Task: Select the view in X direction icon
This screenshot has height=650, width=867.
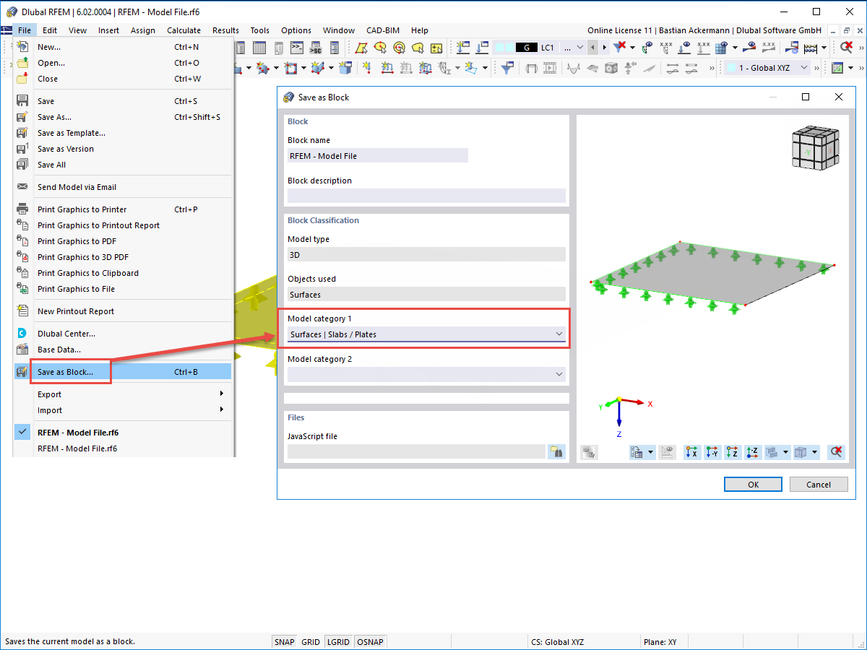Action: click(691, 451)
